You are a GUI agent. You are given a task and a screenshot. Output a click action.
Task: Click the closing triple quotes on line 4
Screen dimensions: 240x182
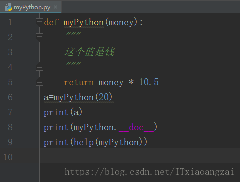coord(73,64)
